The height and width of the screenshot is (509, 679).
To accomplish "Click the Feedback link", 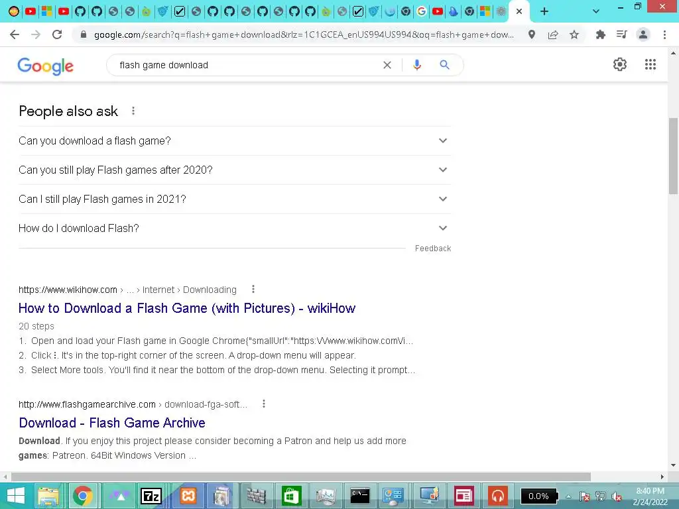I will [433, 249].
